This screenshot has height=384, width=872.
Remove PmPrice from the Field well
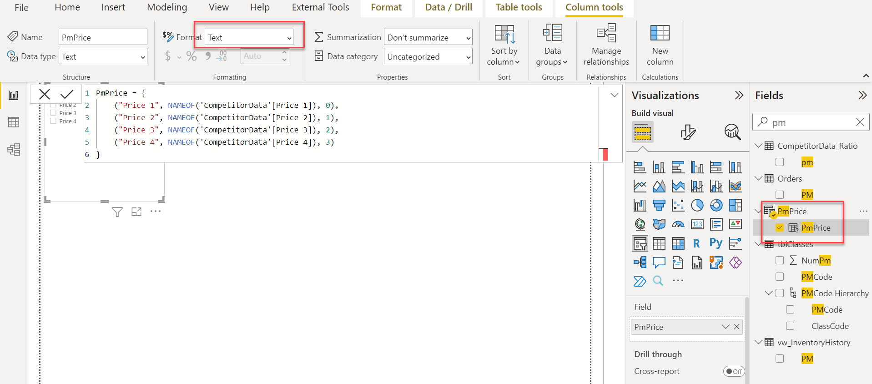click(x=736, y=327)
